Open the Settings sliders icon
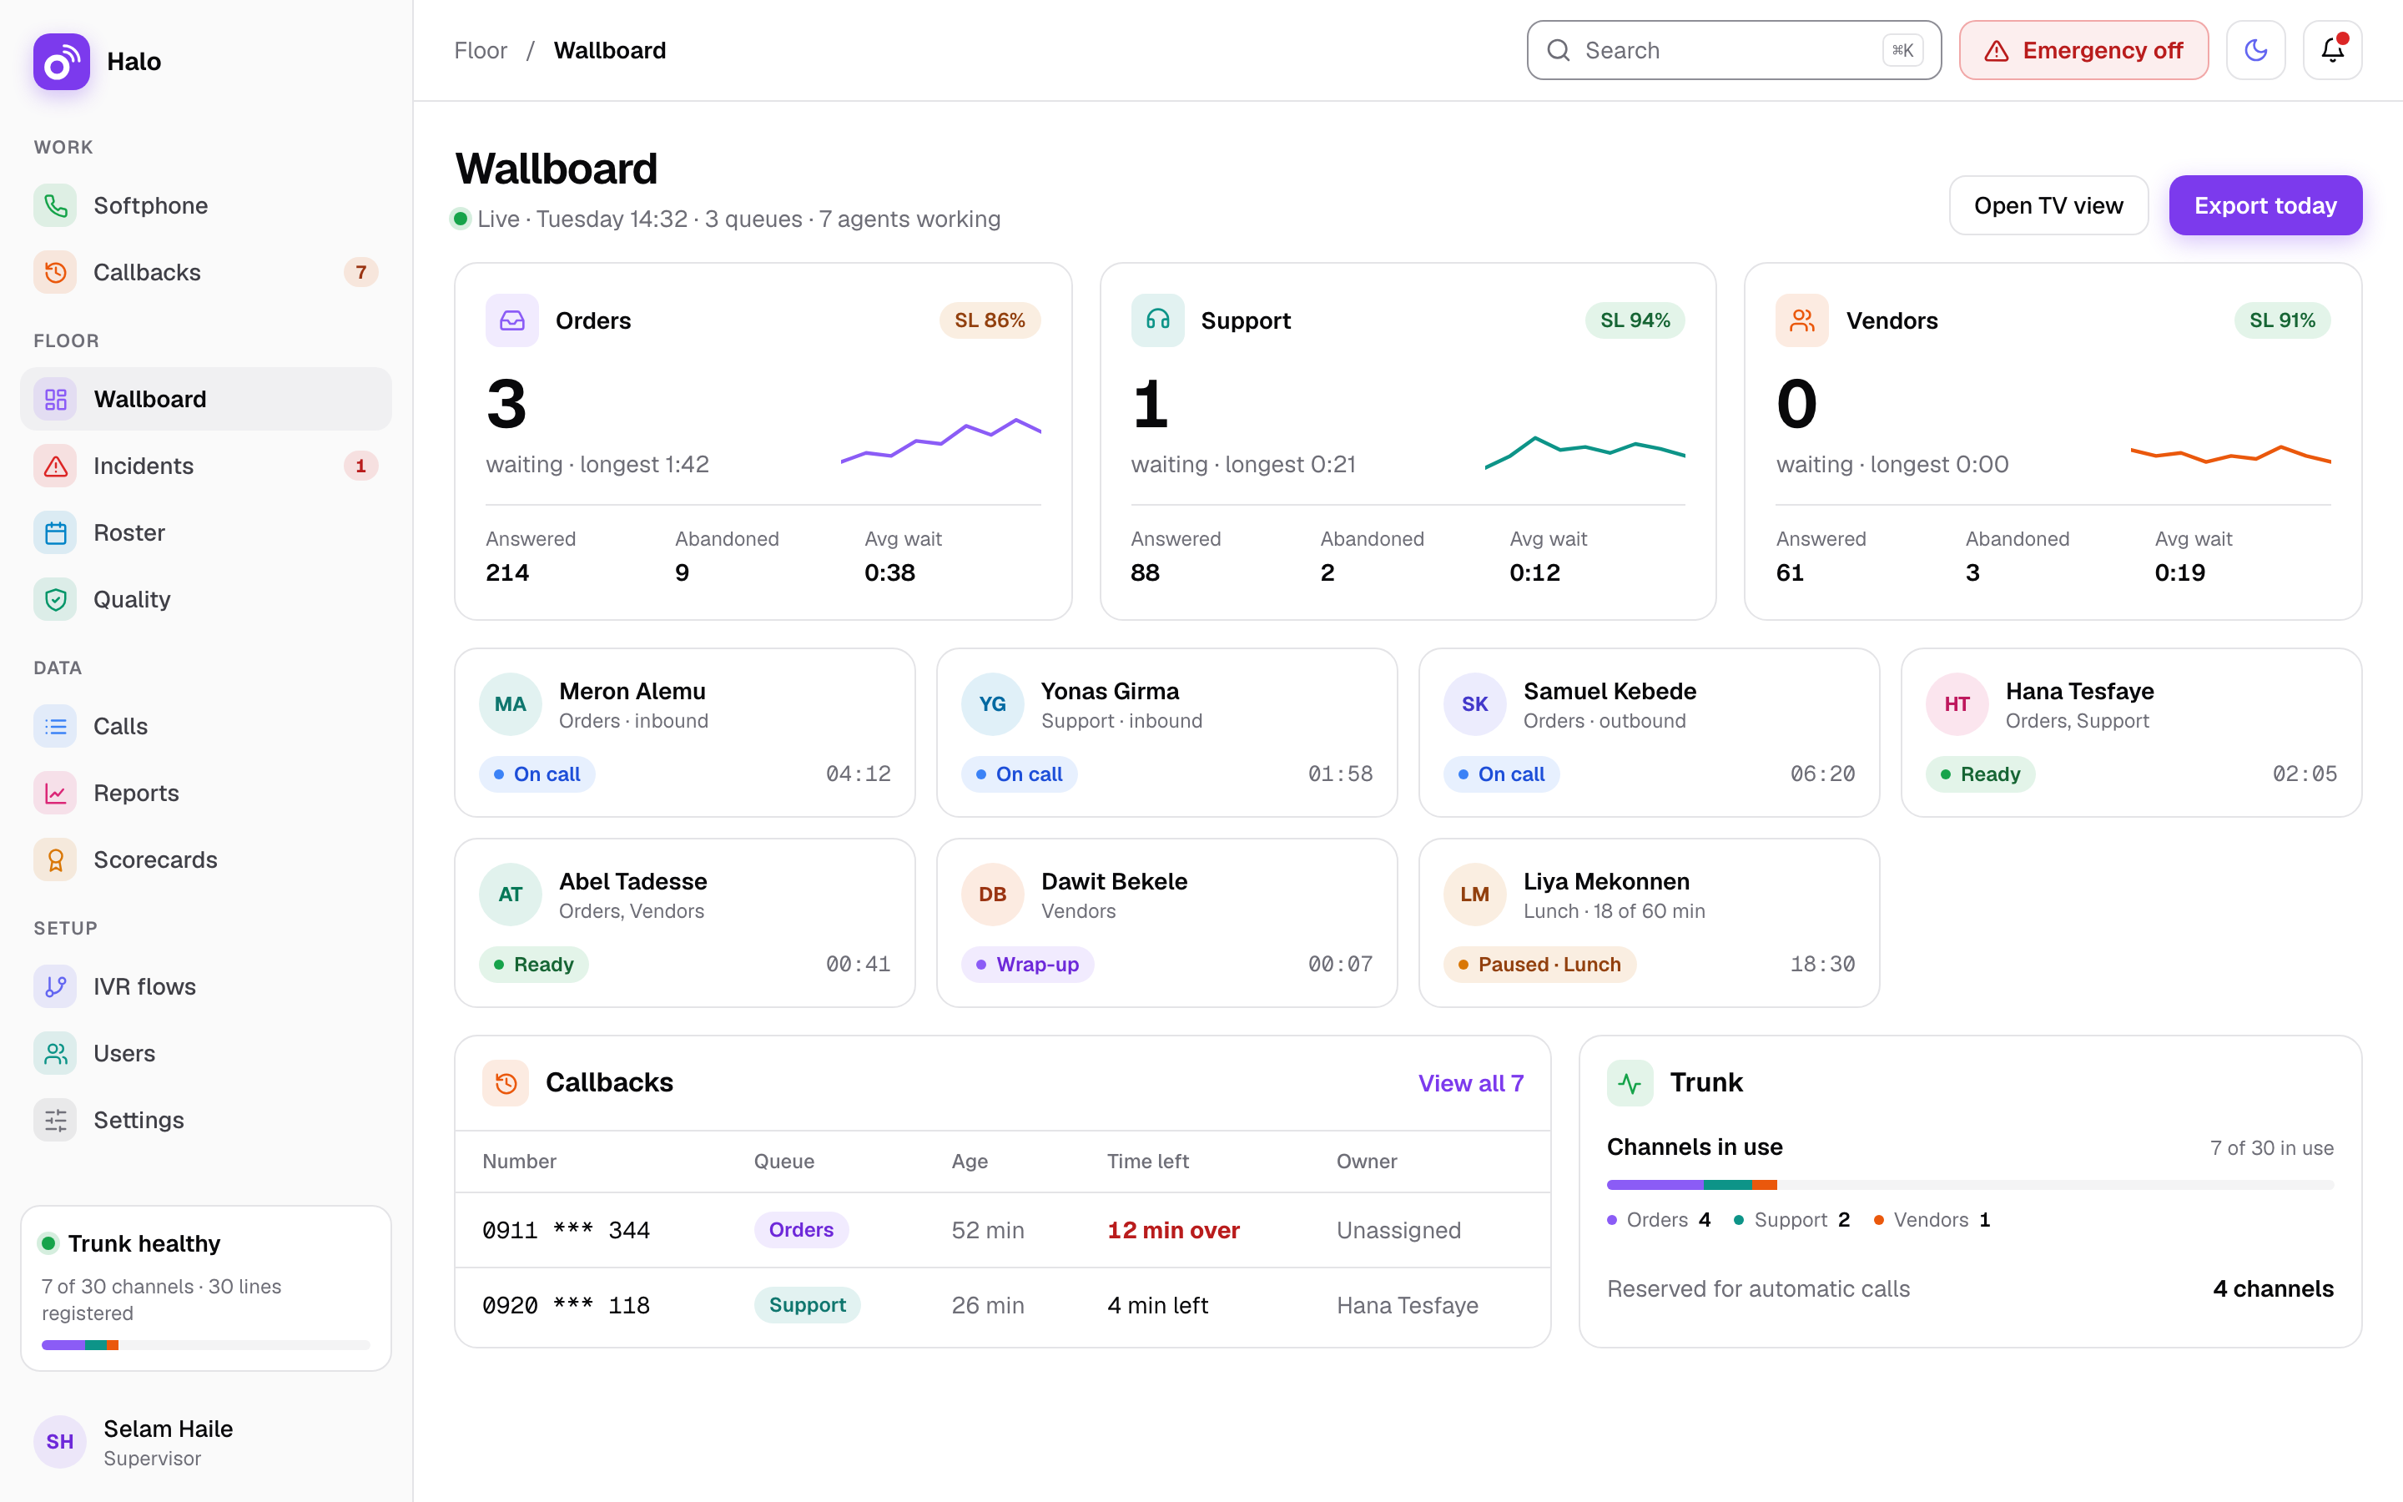The width and height of the screenshot is (2403, 1502). click(56, 1120)
